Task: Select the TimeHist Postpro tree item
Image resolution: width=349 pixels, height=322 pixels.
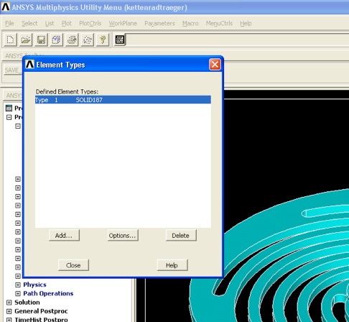Action: click(41, 319)
